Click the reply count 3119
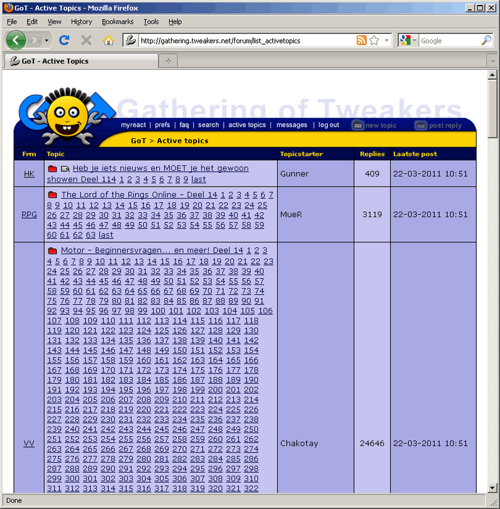This screenshot has height=509, width=500. (372, 214)
